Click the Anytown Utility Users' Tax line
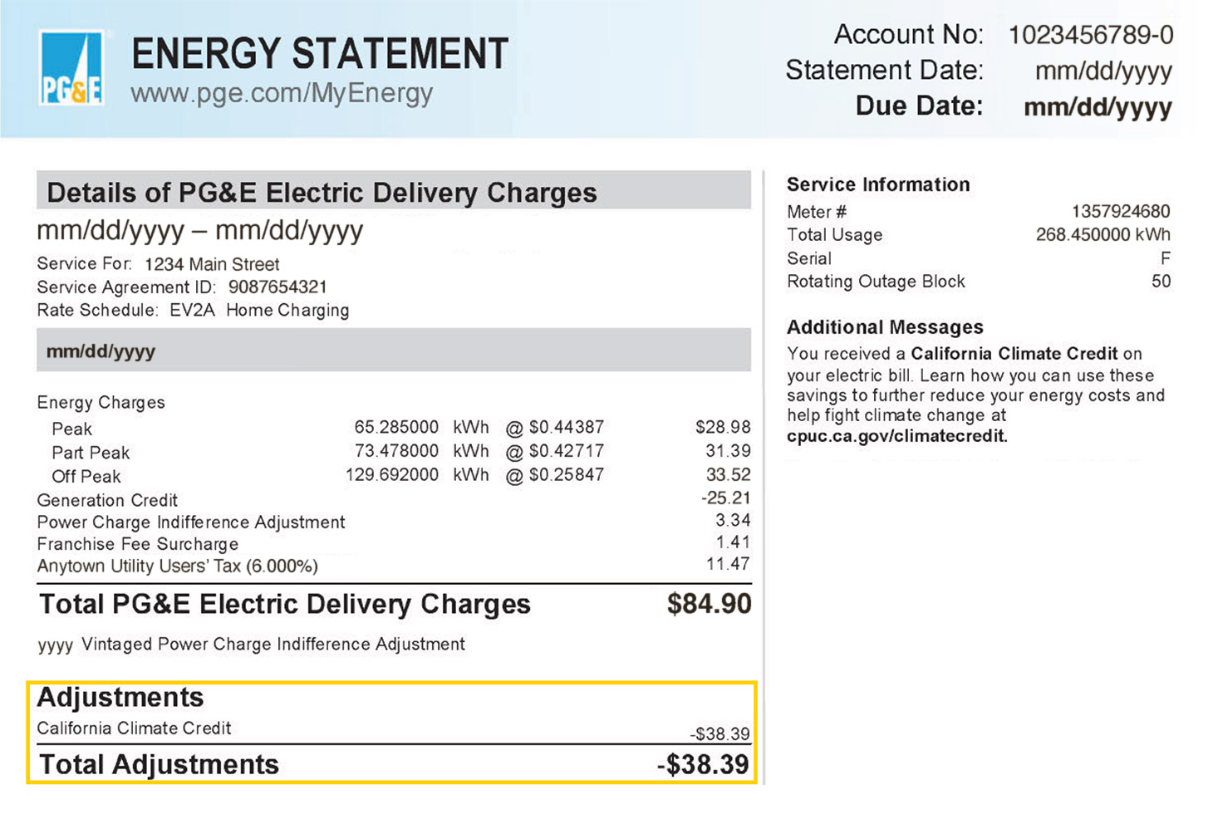The image size is (1213, 824). click(x=177, y=566)
